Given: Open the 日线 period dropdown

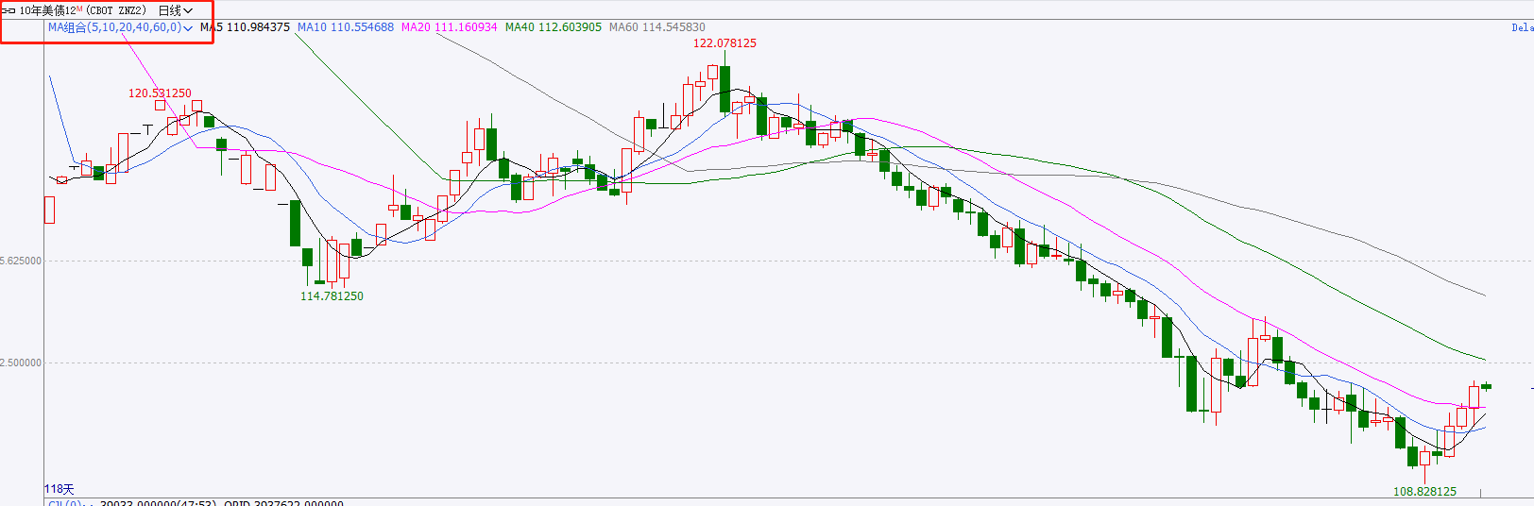Looking at the screenshot, I should click(x=175, y=10).
